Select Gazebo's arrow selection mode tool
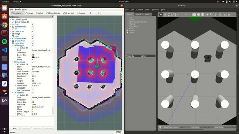This screenshot has height=134, width=239. click(161, 15)
